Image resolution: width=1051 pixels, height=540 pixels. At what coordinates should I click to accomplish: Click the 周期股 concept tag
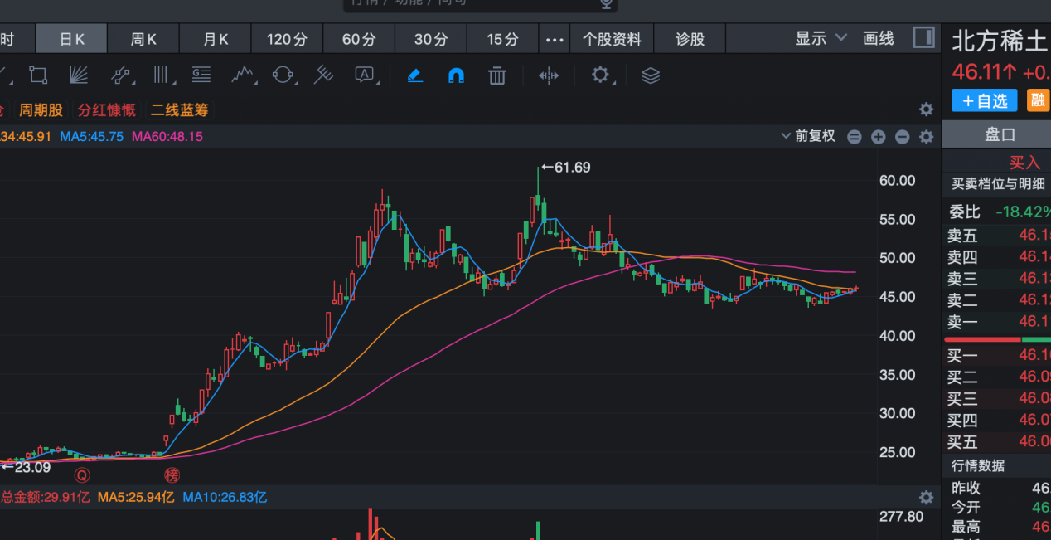pos(41,110)
